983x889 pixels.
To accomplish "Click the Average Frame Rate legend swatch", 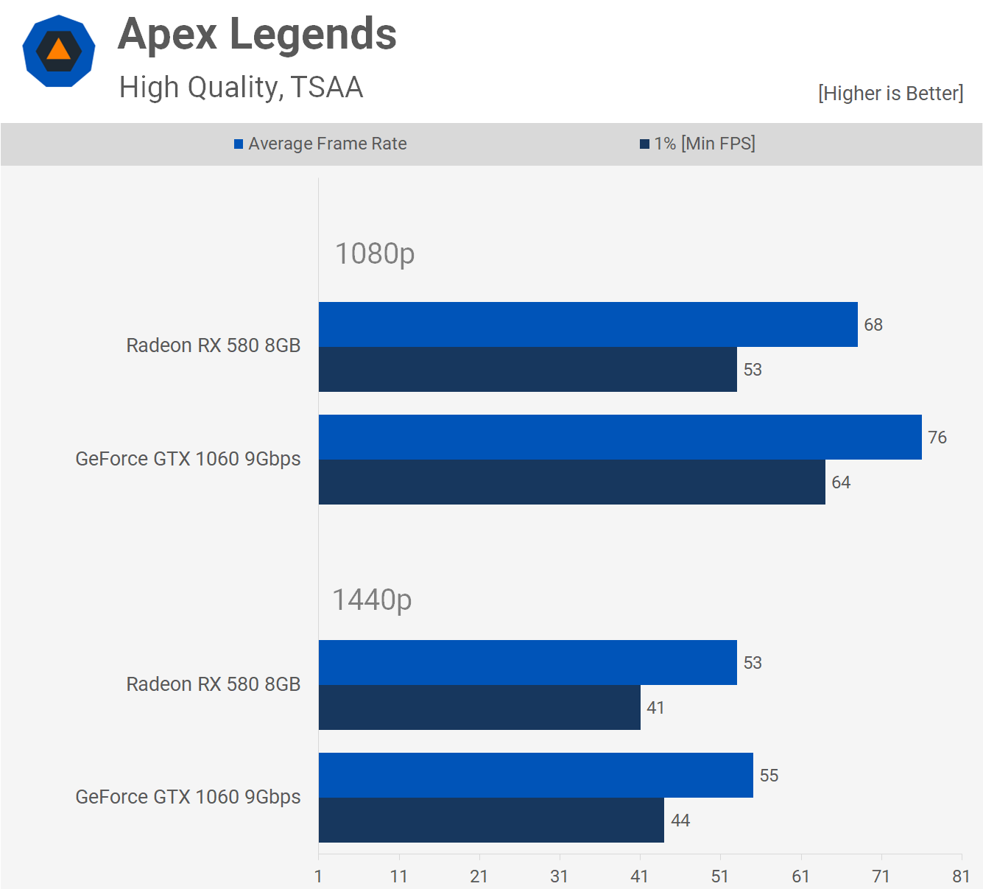I will (239, 144).
